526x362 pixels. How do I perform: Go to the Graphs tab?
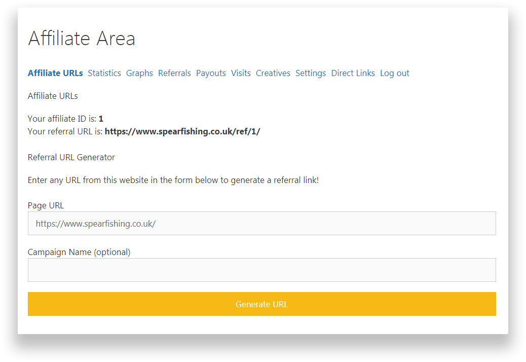[x=139, y=73]
